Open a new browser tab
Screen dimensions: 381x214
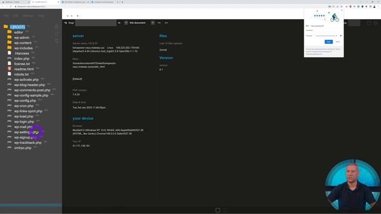[122, 2]
